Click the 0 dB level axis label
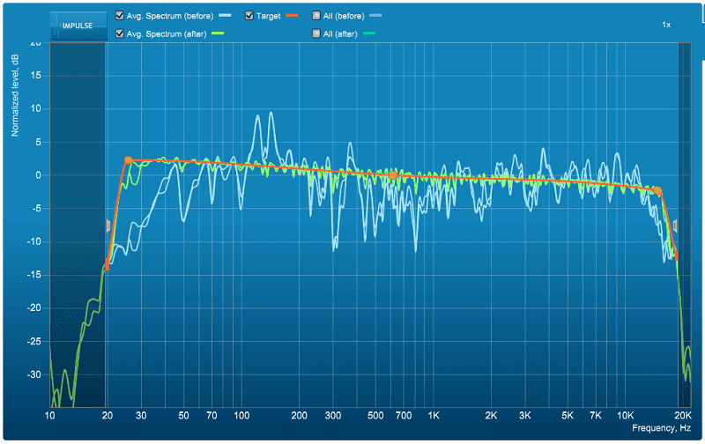The width and height of the screenshot is (705, 444). 38,175
